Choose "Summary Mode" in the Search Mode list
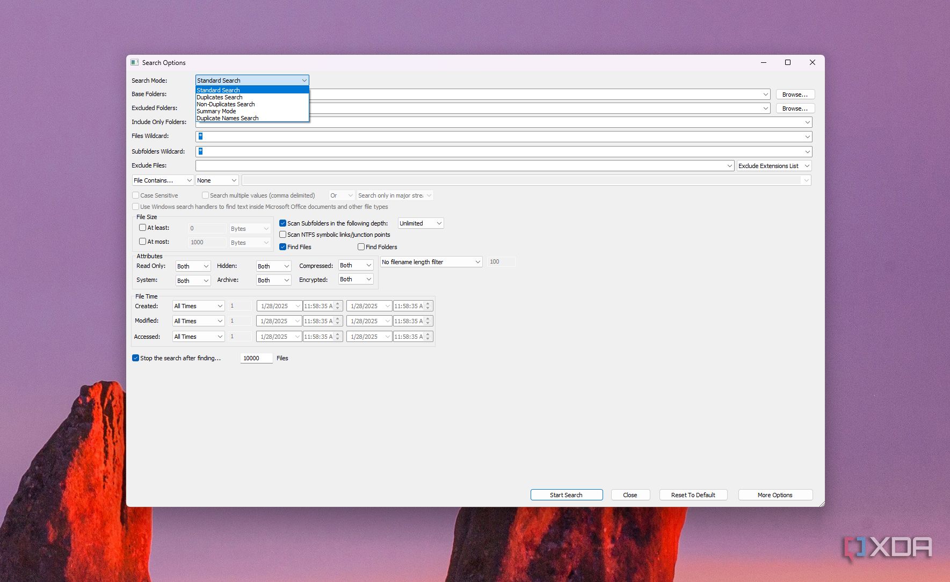The image size is (950, 582). (x=216, y=111)
